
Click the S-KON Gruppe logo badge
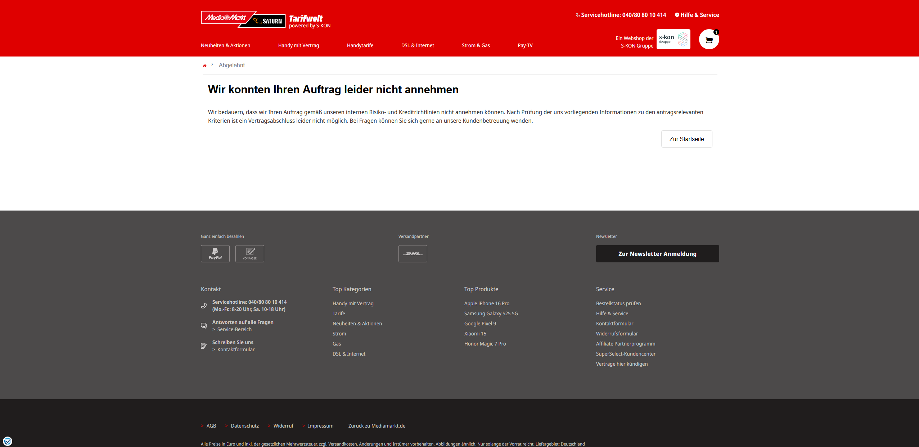click(673, 39)
